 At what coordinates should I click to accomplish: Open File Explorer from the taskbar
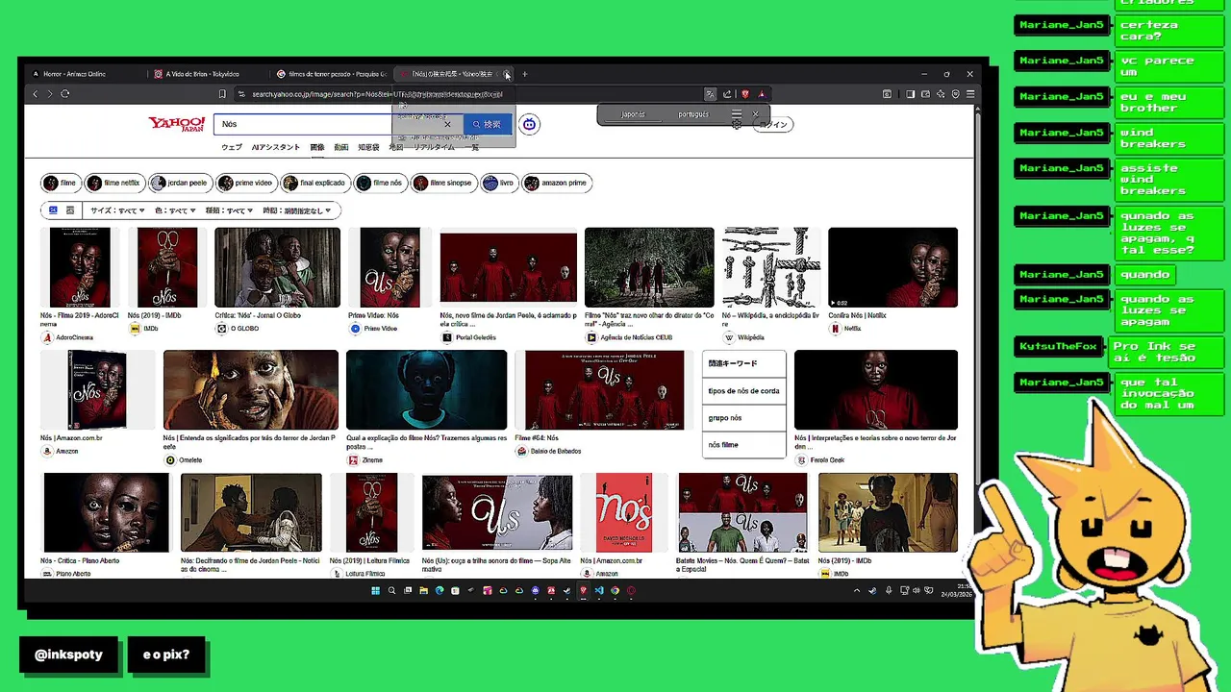pyautogui.click(x=423, y=591)
